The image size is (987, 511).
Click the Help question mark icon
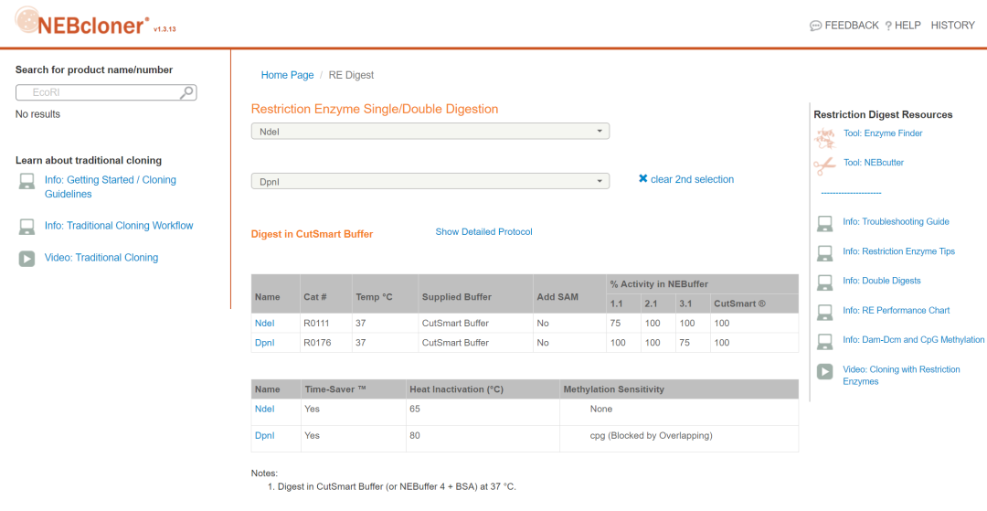(888, 26)
